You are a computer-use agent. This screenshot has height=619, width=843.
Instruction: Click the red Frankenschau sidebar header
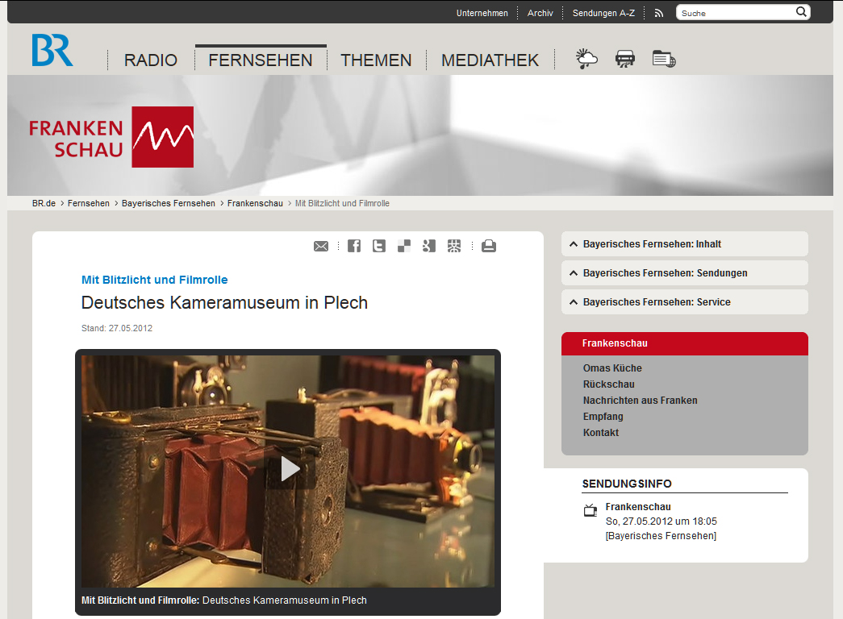coord(684,343)
